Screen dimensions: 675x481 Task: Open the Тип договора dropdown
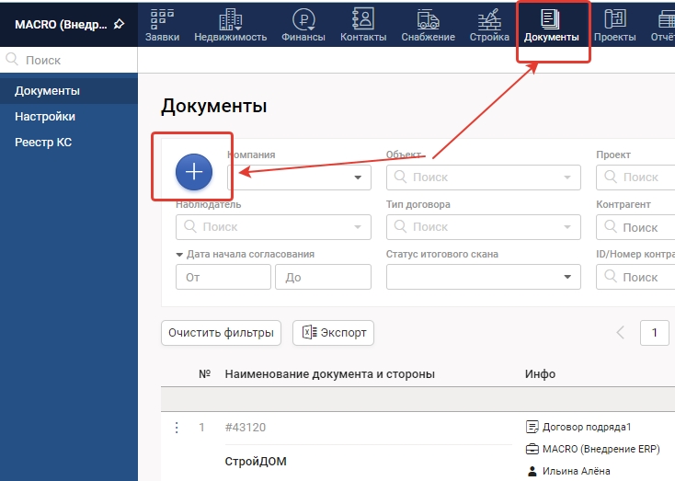(566, 227)
